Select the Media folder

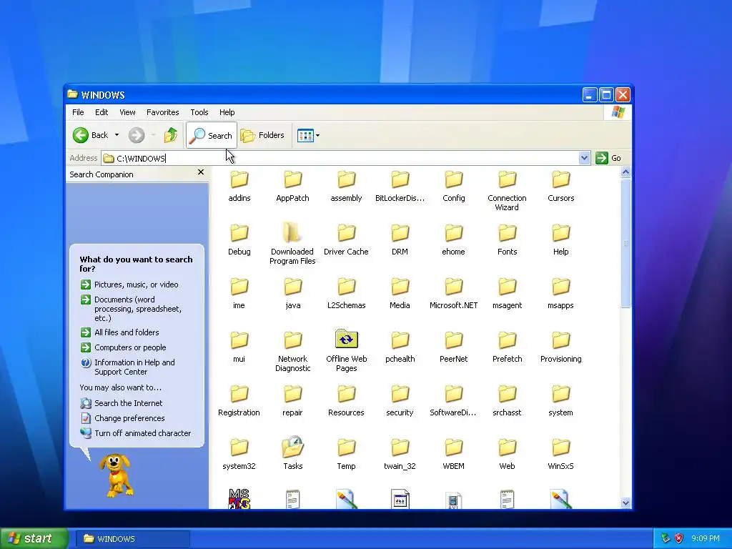400,293
